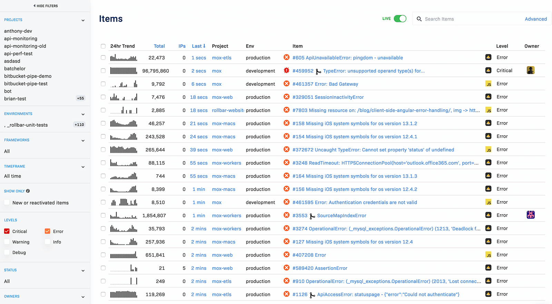Viewport: 552px width, 304px height.
Task: Click the branch icon next to #459952 TypeError
Action: click(318, 71)
